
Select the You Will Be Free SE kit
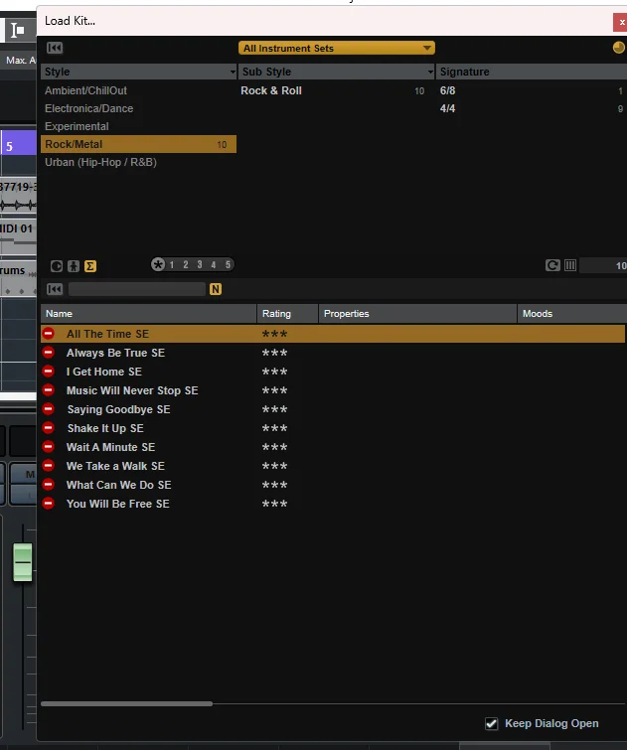click(333, 504)
